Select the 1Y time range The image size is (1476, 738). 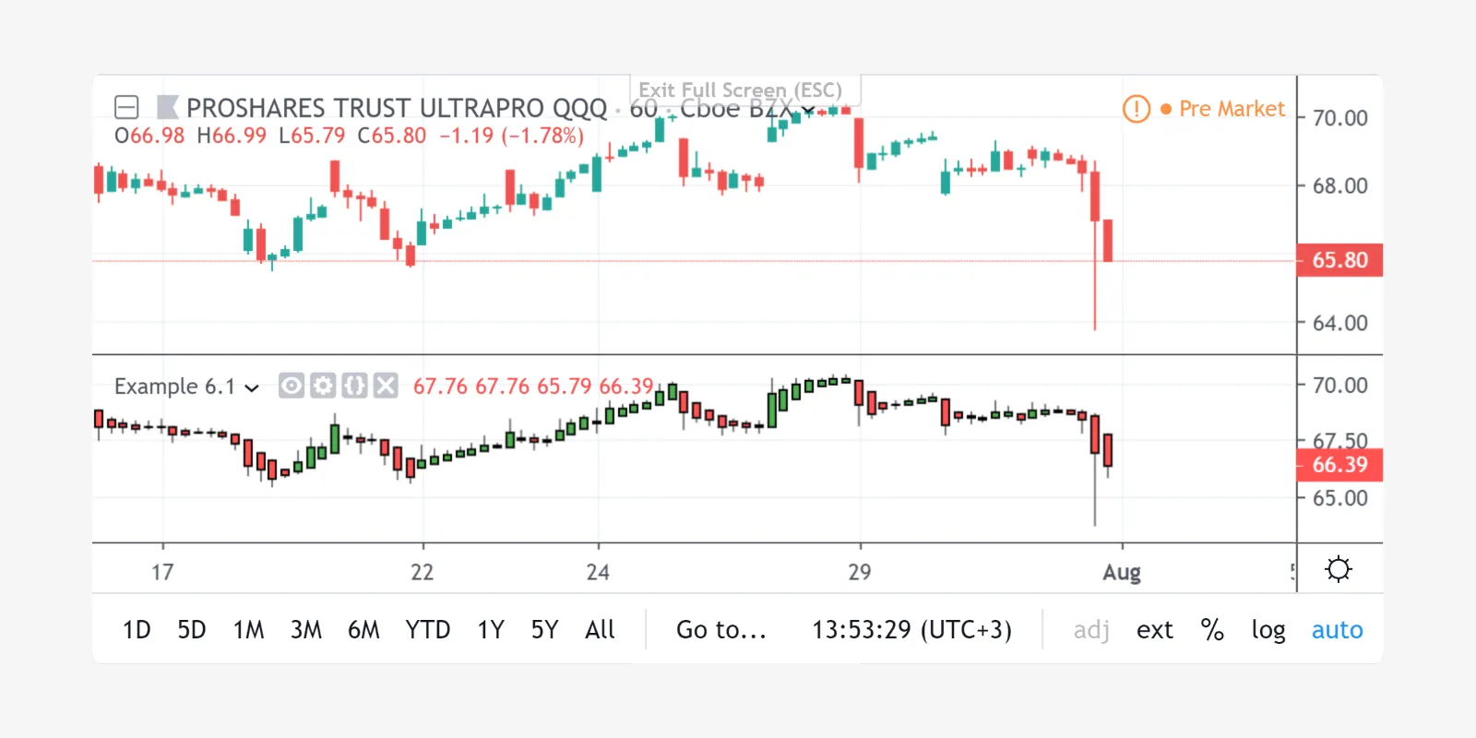pos(491,630)
